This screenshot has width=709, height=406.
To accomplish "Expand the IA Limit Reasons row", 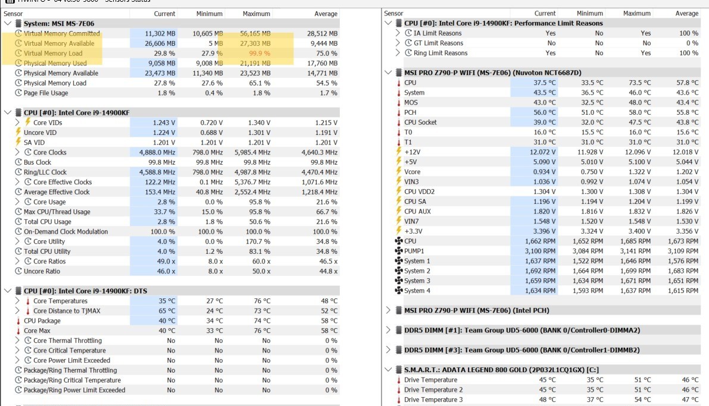I will point(398,33).
